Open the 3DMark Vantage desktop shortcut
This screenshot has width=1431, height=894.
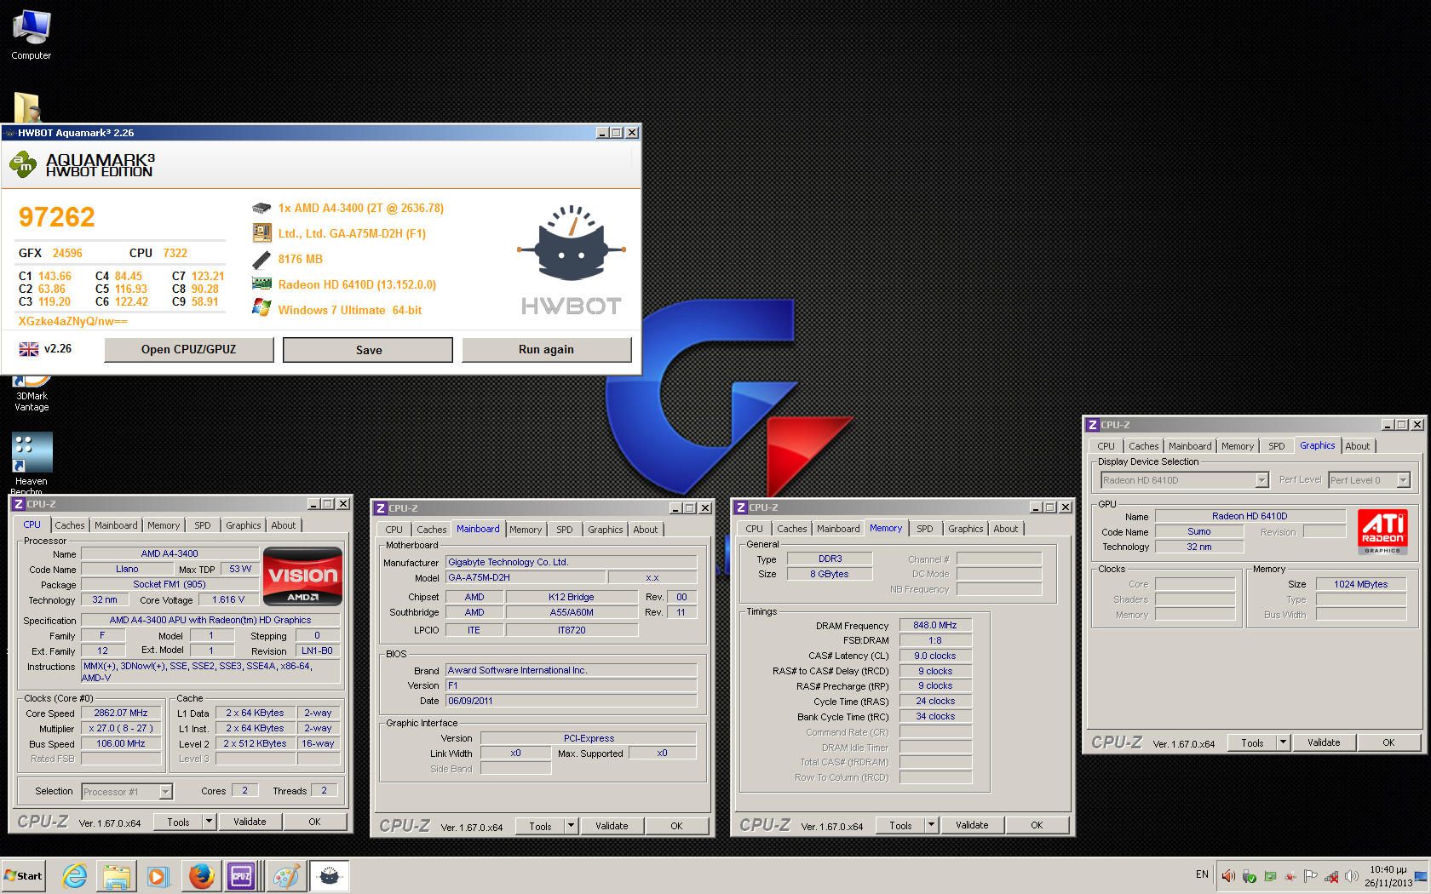pos(32,394)
